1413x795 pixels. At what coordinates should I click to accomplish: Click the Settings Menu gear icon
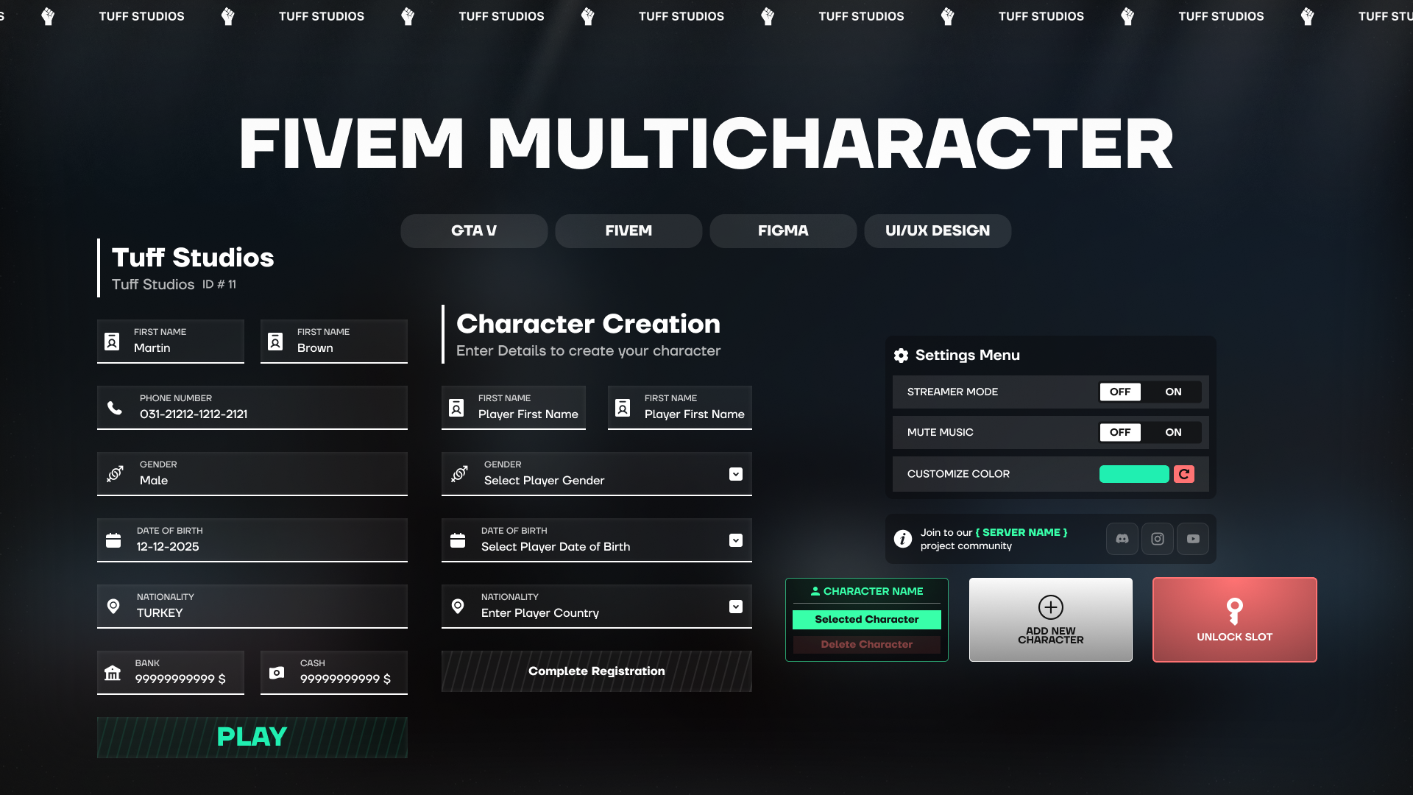901,356
